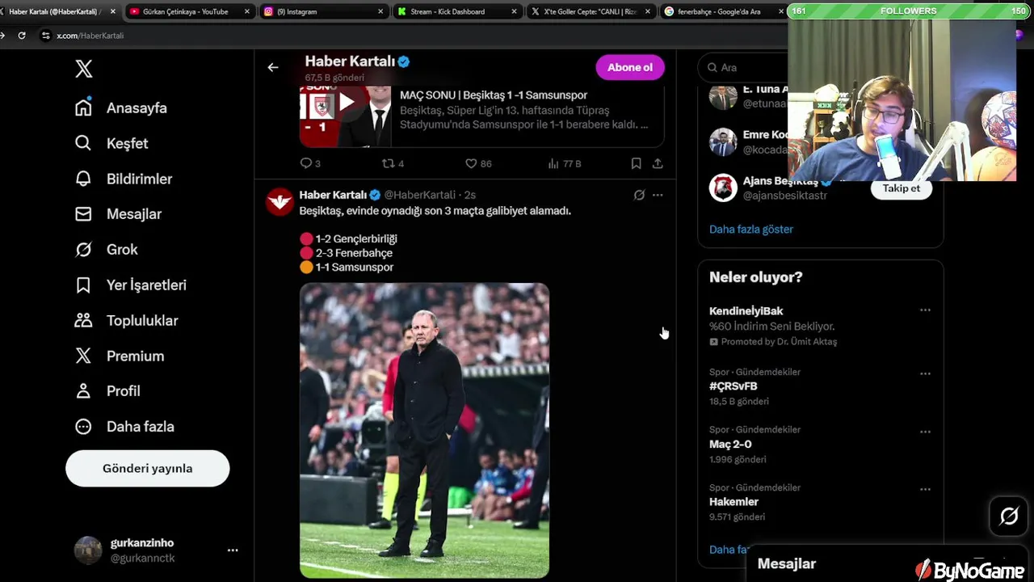Open Topluluklar communities
Image resolution: width=1034 pixels, height=582 pixels.
tap(126, 320)
